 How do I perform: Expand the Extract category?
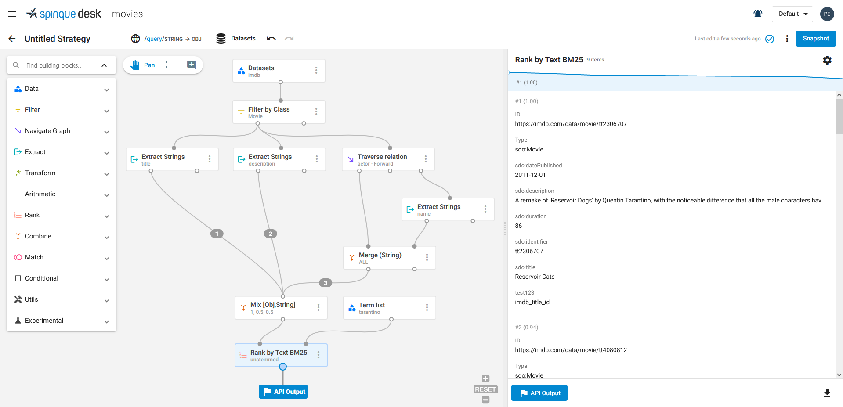(62, 152)
